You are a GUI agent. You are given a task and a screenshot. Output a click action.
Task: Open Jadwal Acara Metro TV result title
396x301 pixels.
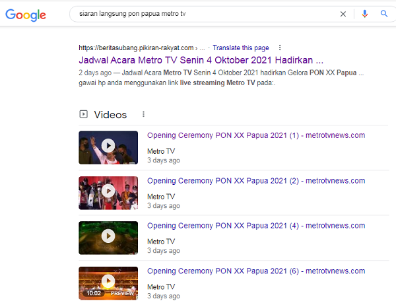pyautogui.click(x=201, y=59)
